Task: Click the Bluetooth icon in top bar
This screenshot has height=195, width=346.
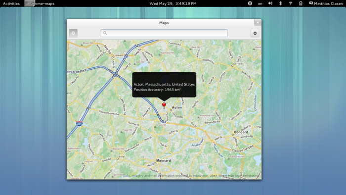Action: [x=280, y=3]
